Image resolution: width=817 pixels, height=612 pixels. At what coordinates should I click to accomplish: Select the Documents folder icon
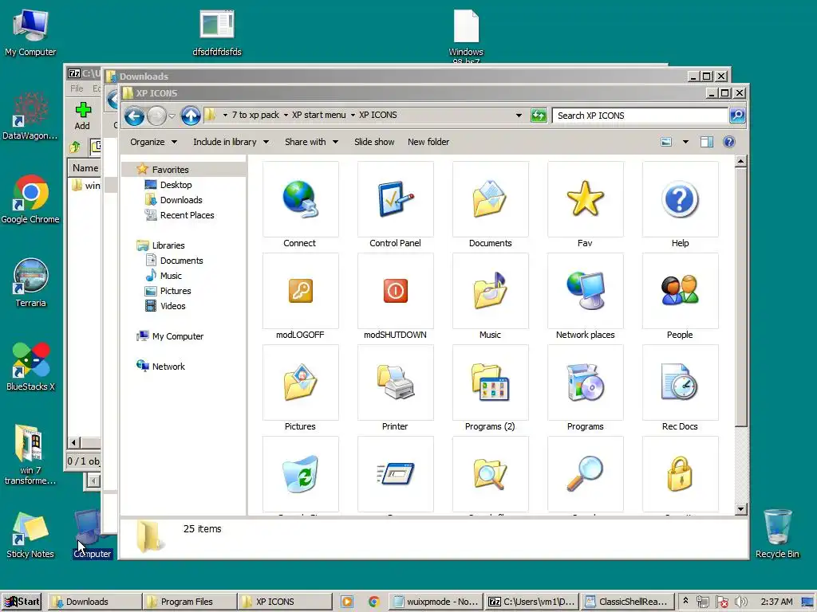(x=490, y=199)
